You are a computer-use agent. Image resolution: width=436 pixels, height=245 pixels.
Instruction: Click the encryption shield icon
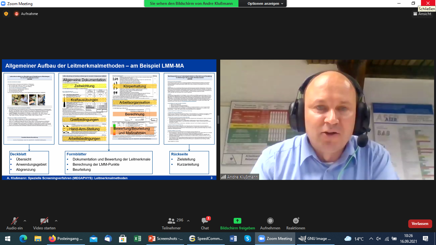click(x=6, y=14)
